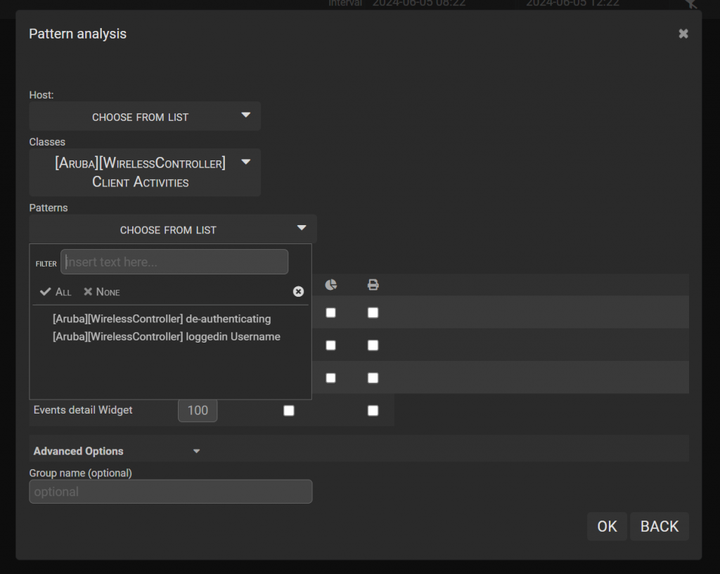This screenshot has width=720, height=574.
Task: Confirm with the OK button
Action: click(607, 526)
